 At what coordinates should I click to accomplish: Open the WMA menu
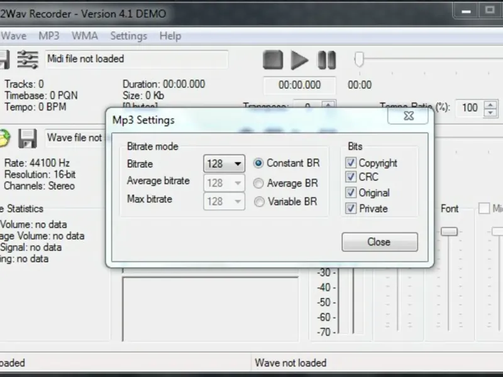[85, 36]
